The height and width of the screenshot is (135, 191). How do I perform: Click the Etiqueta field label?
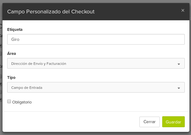pyautogui.click(x=15, y=30)
